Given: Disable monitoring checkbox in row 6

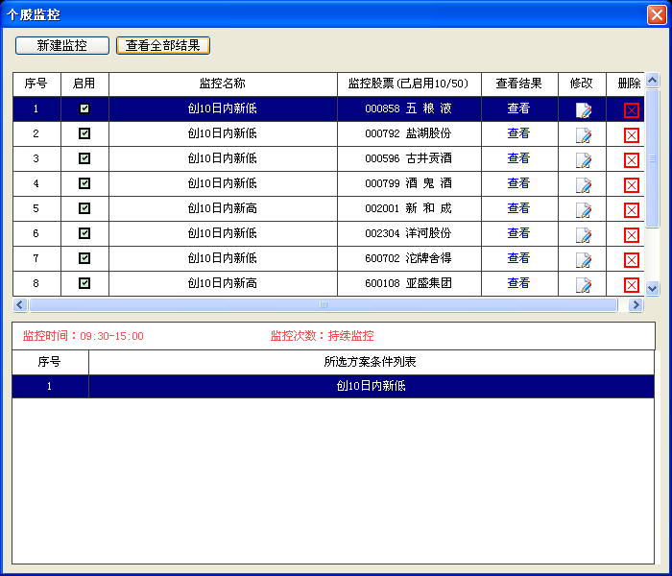Looking at the screenshot, I should pyautogui.click(x=84, y=233).
